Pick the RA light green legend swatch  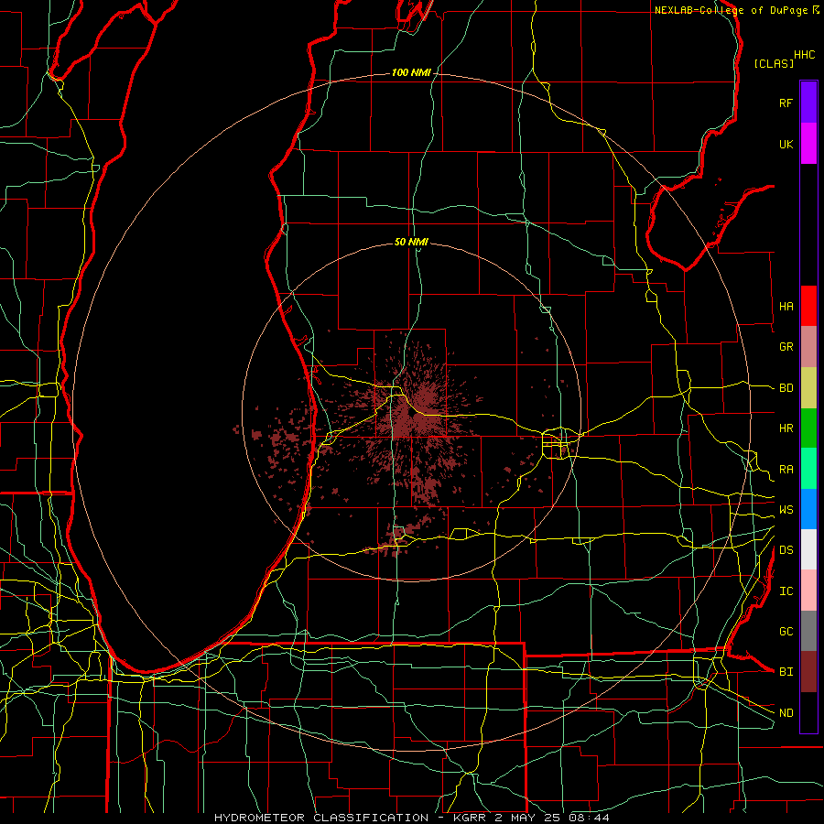tap(808, 469)
